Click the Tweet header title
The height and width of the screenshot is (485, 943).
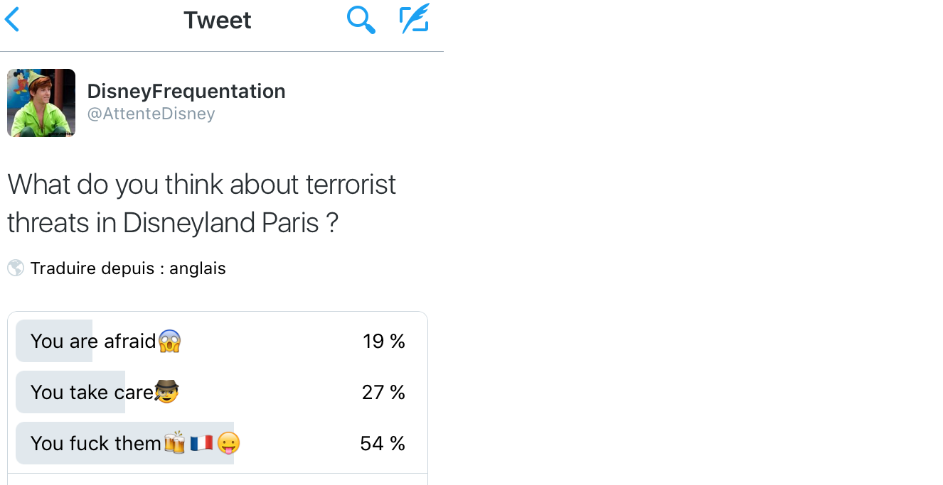point(218,20)
